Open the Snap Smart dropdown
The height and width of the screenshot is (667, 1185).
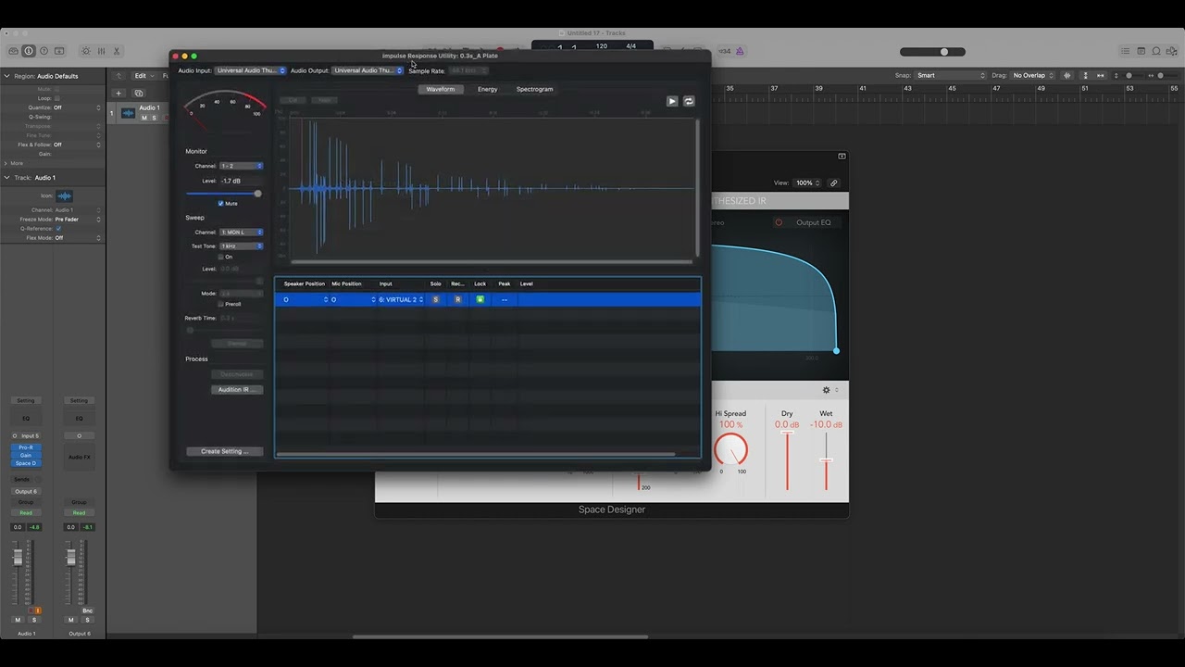pos(951,75)
